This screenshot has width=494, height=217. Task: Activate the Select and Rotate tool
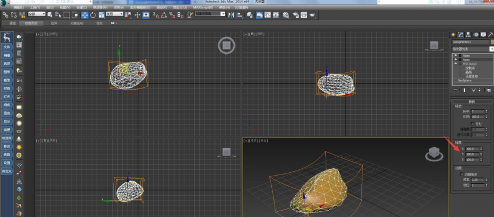coord(93,15)
